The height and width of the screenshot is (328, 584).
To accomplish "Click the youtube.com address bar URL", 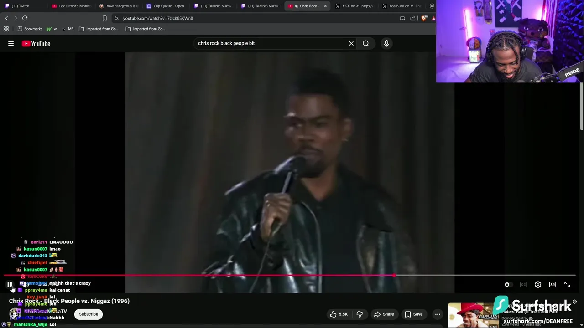I will click(x=158, y=18).
